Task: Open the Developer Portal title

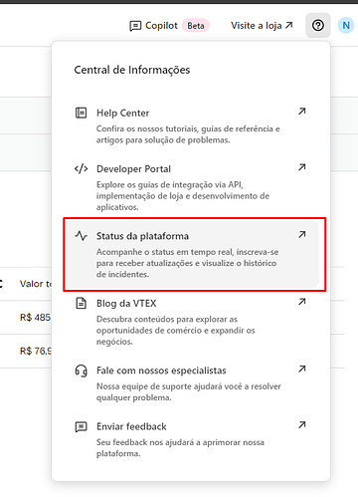Action: point(133,169)
